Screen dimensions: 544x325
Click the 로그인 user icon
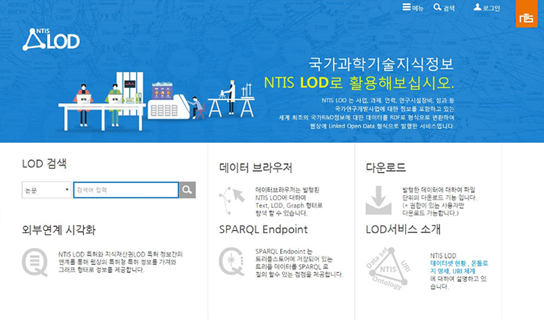[478, 7]
